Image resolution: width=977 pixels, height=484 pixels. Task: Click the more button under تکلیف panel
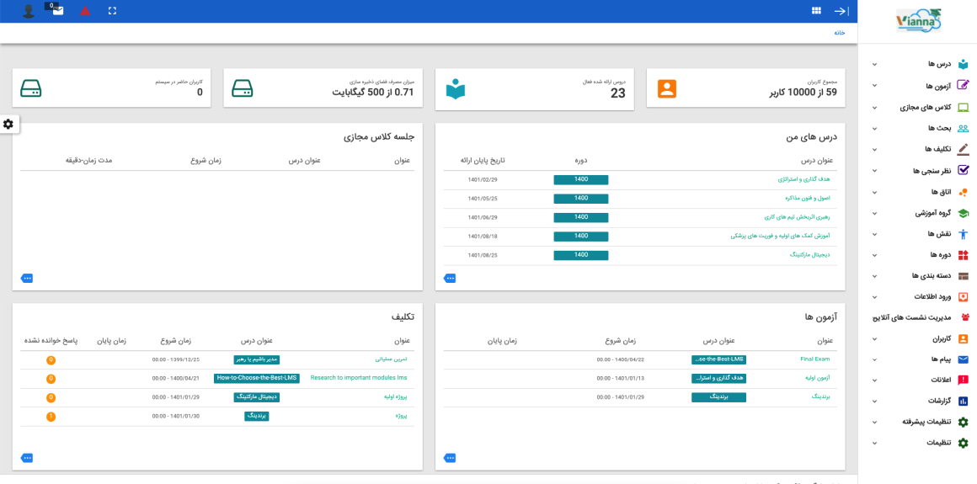(x=27, y=458)
